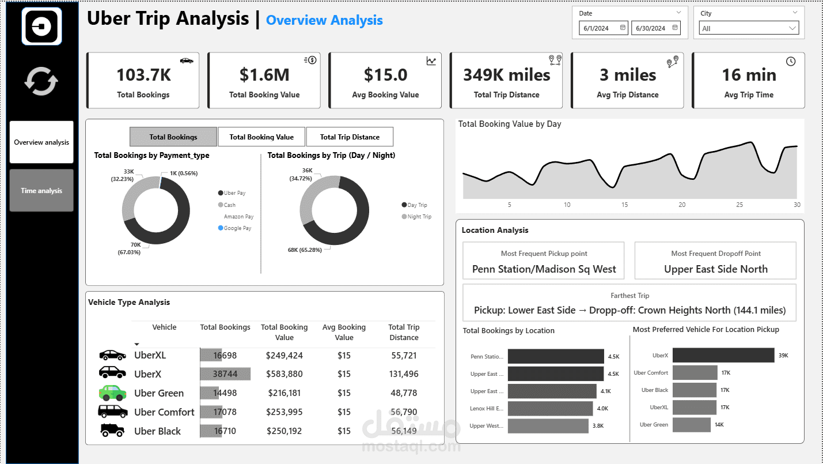Click the Uber Black jeep icon

(x=112, y=430)
